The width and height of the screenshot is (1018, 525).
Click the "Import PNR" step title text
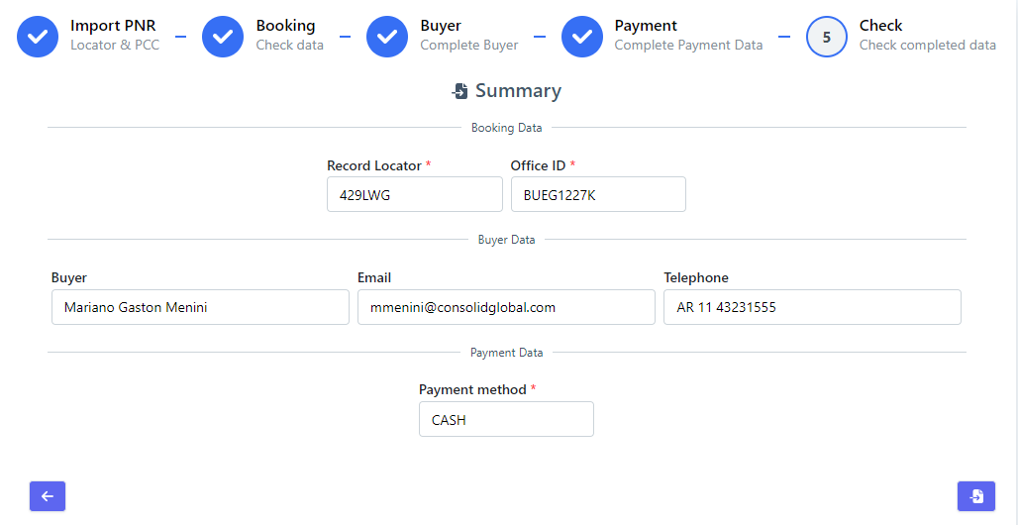coord(113,26)
